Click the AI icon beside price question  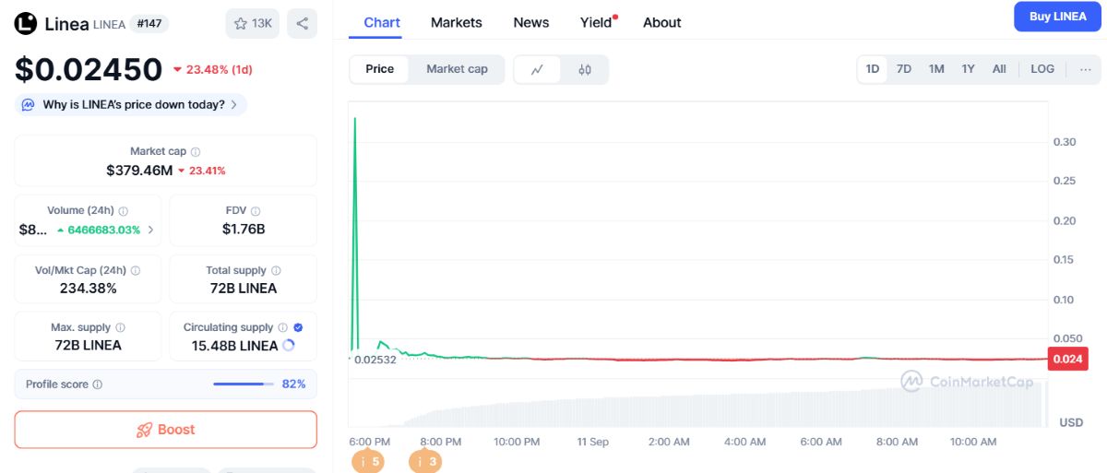(x=29, y=105)
